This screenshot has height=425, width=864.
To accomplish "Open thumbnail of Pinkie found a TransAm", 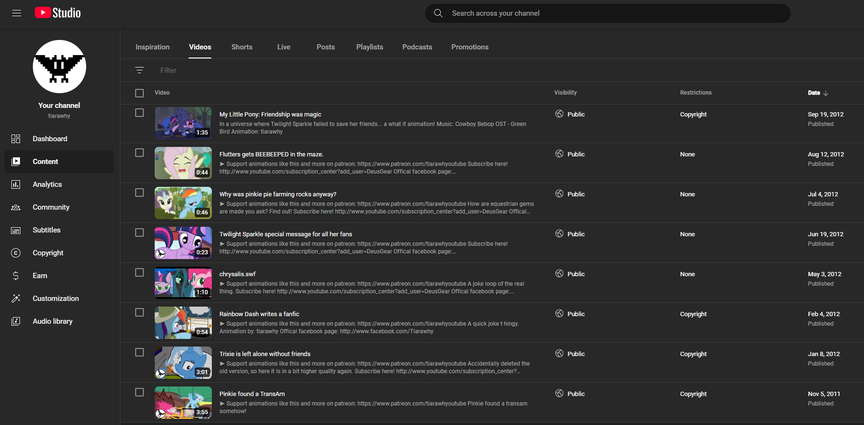I will tap(183, 403).
